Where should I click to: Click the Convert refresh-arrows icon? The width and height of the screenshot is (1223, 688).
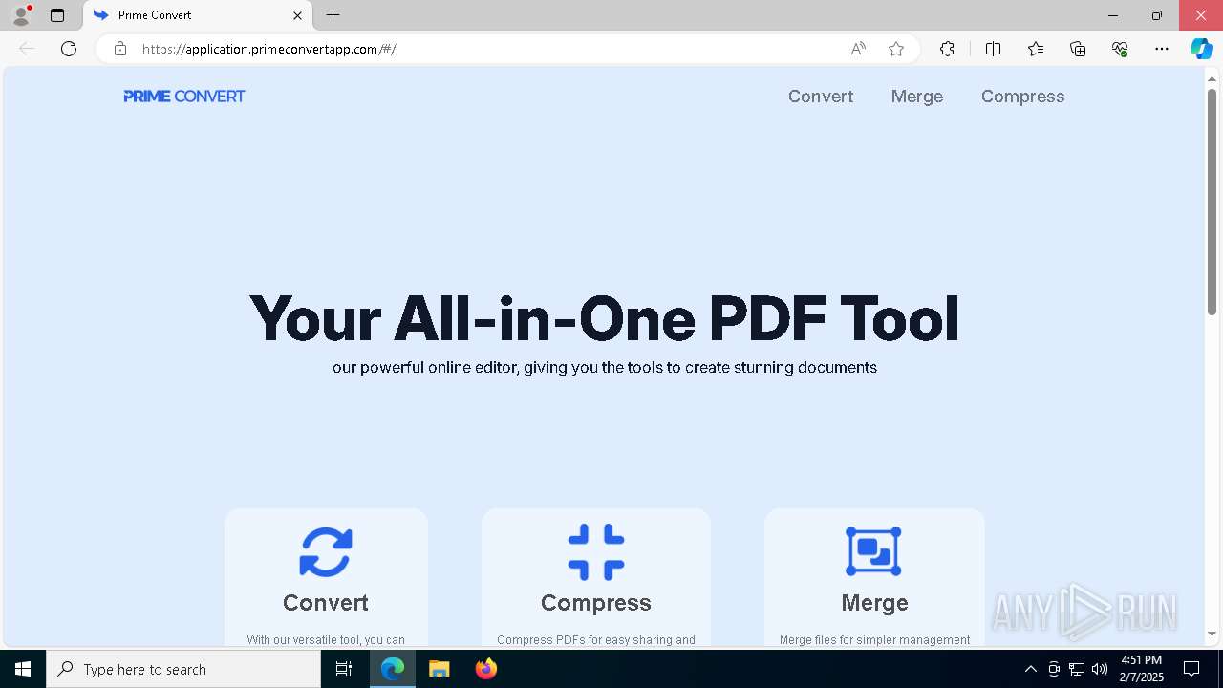(x=326, y=552)
